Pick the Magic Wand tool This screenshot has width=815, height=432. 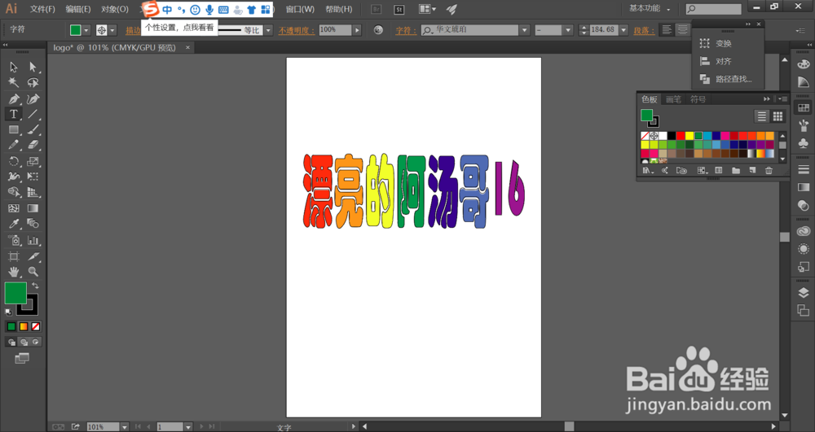pyautogui.click(x=14, y=82)
